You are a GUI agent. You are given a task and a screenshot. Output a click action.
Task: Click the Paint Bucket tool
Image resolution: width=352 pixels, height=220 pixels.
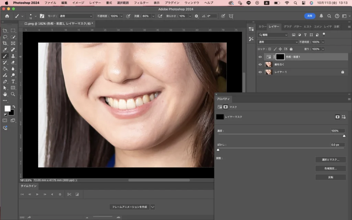pyautogui.click(x=5, y=69)
